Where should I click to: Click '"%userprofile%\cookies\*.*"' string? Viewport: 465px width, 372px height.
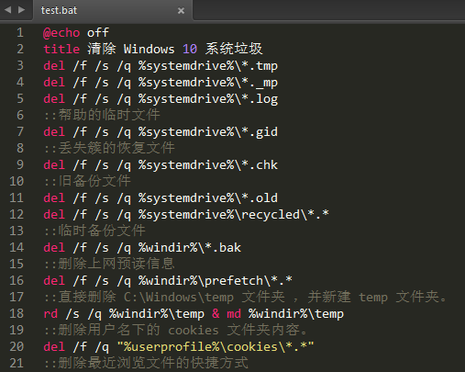point(216,347)
